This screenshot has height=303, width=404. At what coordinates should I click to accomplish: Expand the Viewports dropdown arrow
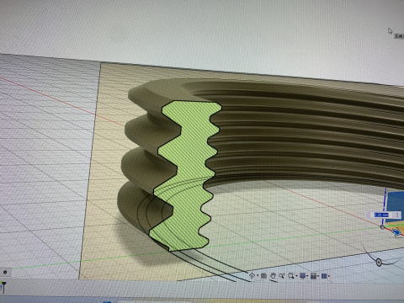click(x=329, y=276)
